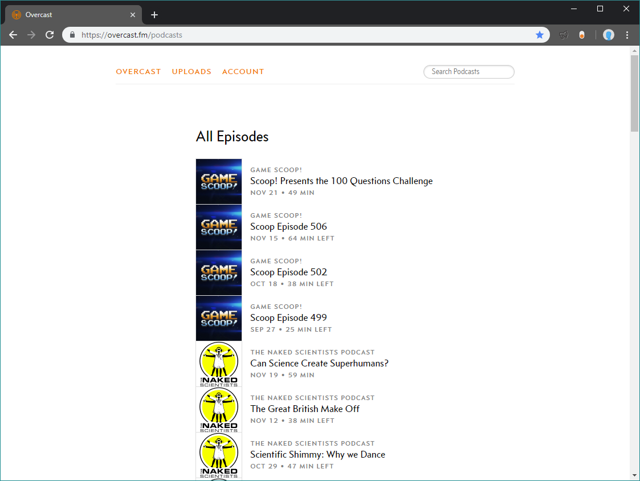Screen dimensions: 640x481
Task: Open Game Scoop artwork for Episode 502
Action: 219,273
